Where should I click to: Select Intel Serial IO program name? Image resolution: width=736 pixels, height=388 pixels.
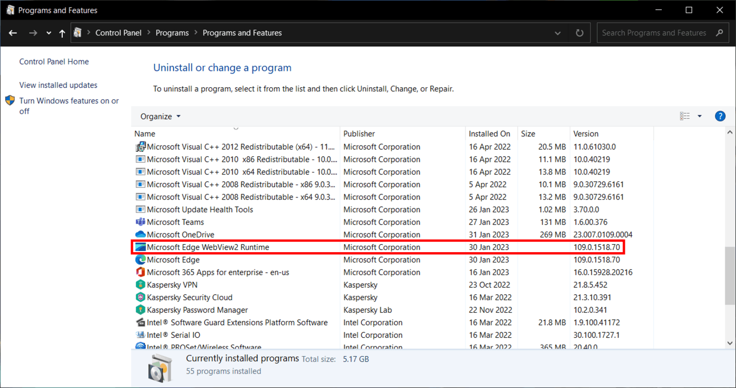[173, 335]
